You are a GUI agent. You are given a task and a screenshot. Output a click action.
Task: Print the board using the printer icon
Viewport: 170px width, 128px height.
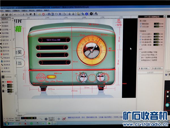pyautogui.click(x=10, y=15)
